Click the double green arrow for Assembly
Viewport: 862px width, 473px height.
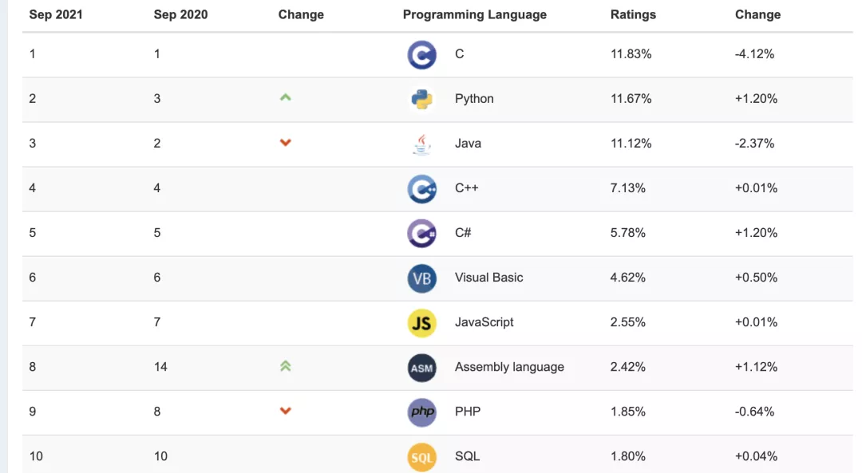286,366
